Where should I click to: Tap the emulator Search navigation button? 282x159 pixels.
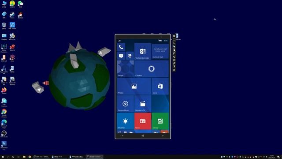(163, 136)
